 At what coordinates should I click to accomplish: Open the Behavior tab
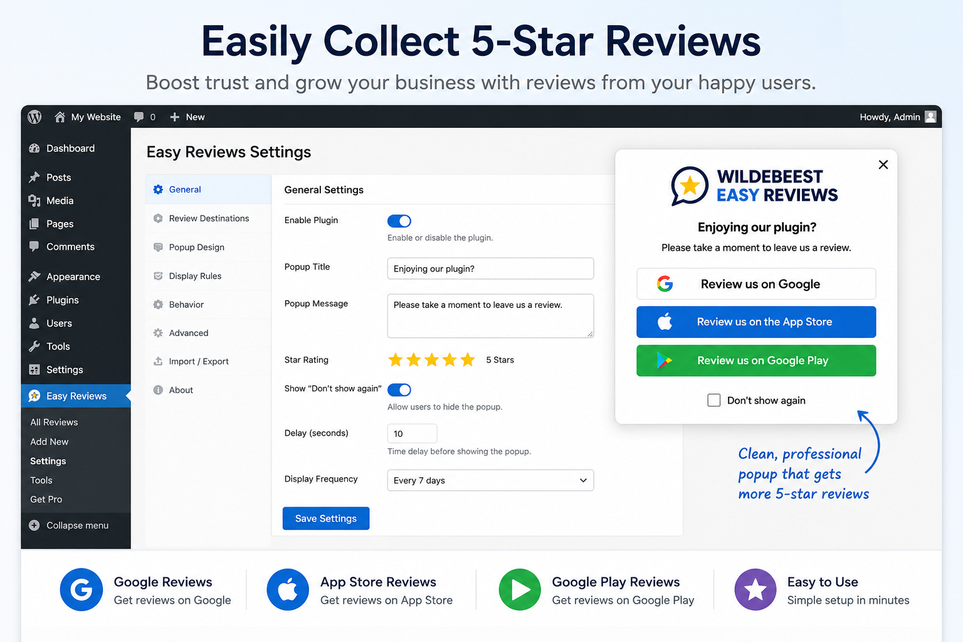208,305
